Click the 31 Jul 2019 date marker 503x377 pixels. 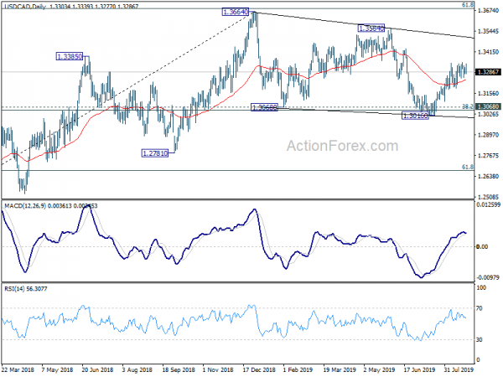click(x=459, y=369)
